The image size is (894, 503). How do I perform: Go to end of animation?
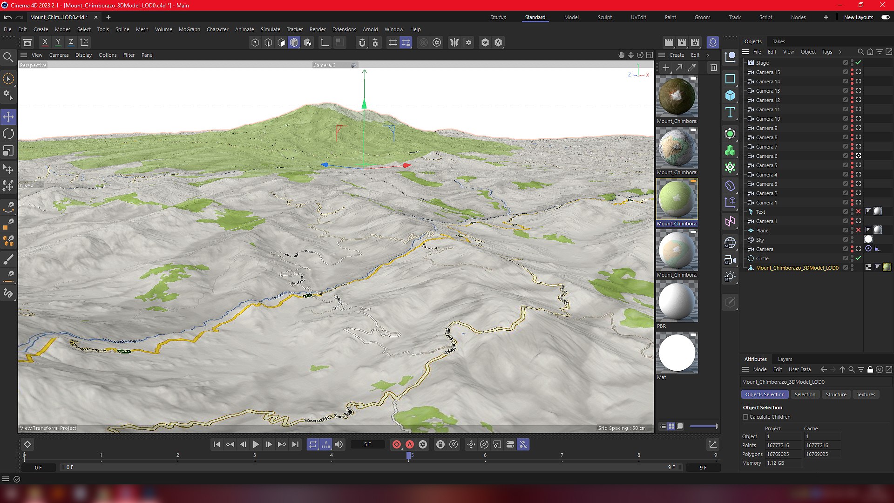point(295,445)
